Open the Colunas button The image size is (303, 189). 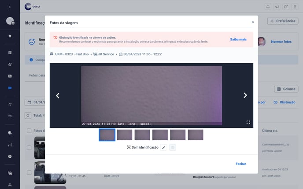coord(286,89)
